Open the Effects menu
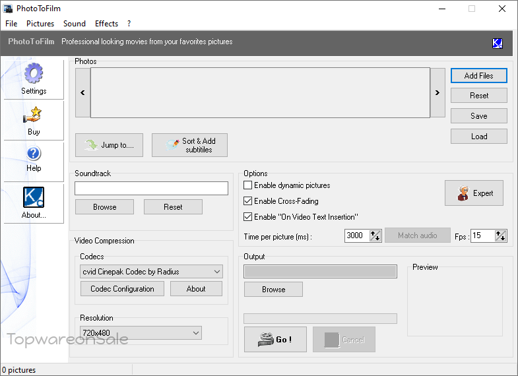Viewport: 518px width, 376px height. [106, 24]
